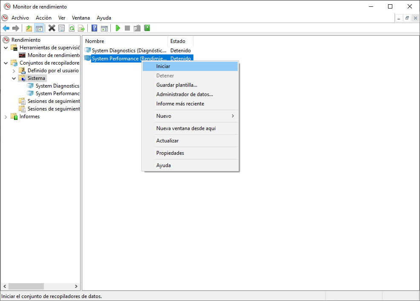420x301 pixels.
Task: Toggle the show/hide action pane toolbar icon
Action: tap(104, 28)
